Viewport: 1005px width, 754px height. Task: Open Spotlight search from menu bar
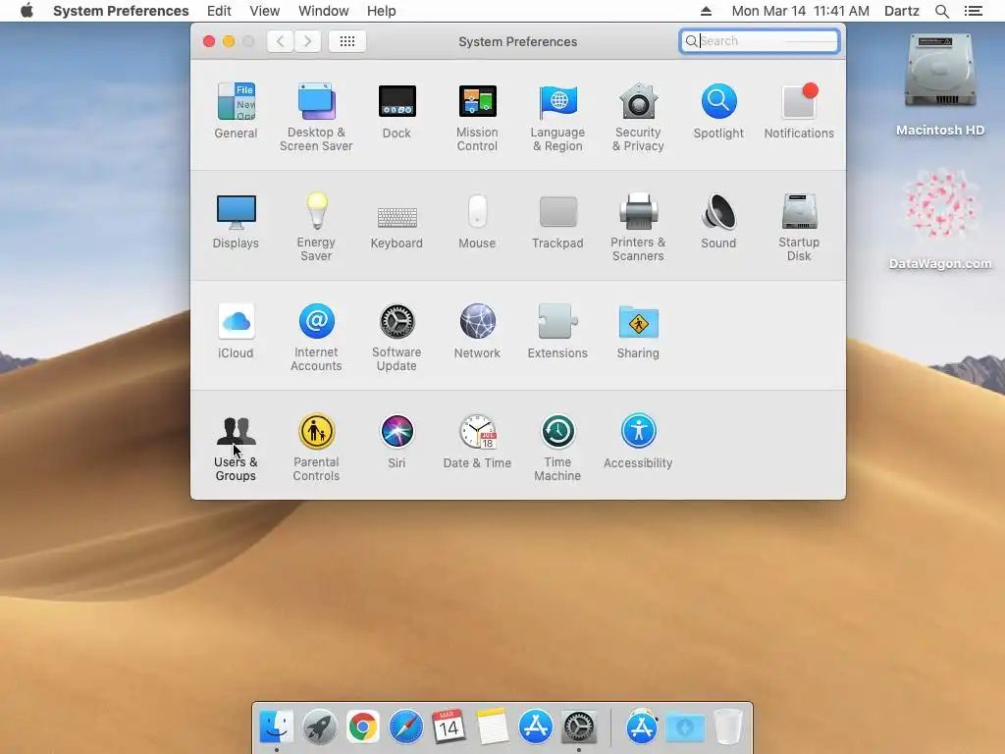click(941, 11)
